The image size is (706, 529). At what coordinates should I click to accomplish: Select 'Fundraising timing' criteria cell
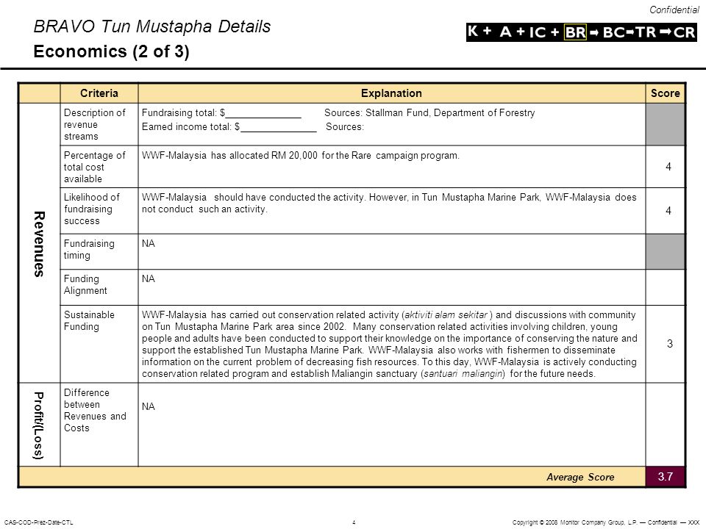pos(99,251)
